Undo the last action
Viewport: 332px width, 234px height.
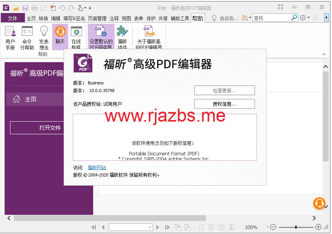click(62, 8)
